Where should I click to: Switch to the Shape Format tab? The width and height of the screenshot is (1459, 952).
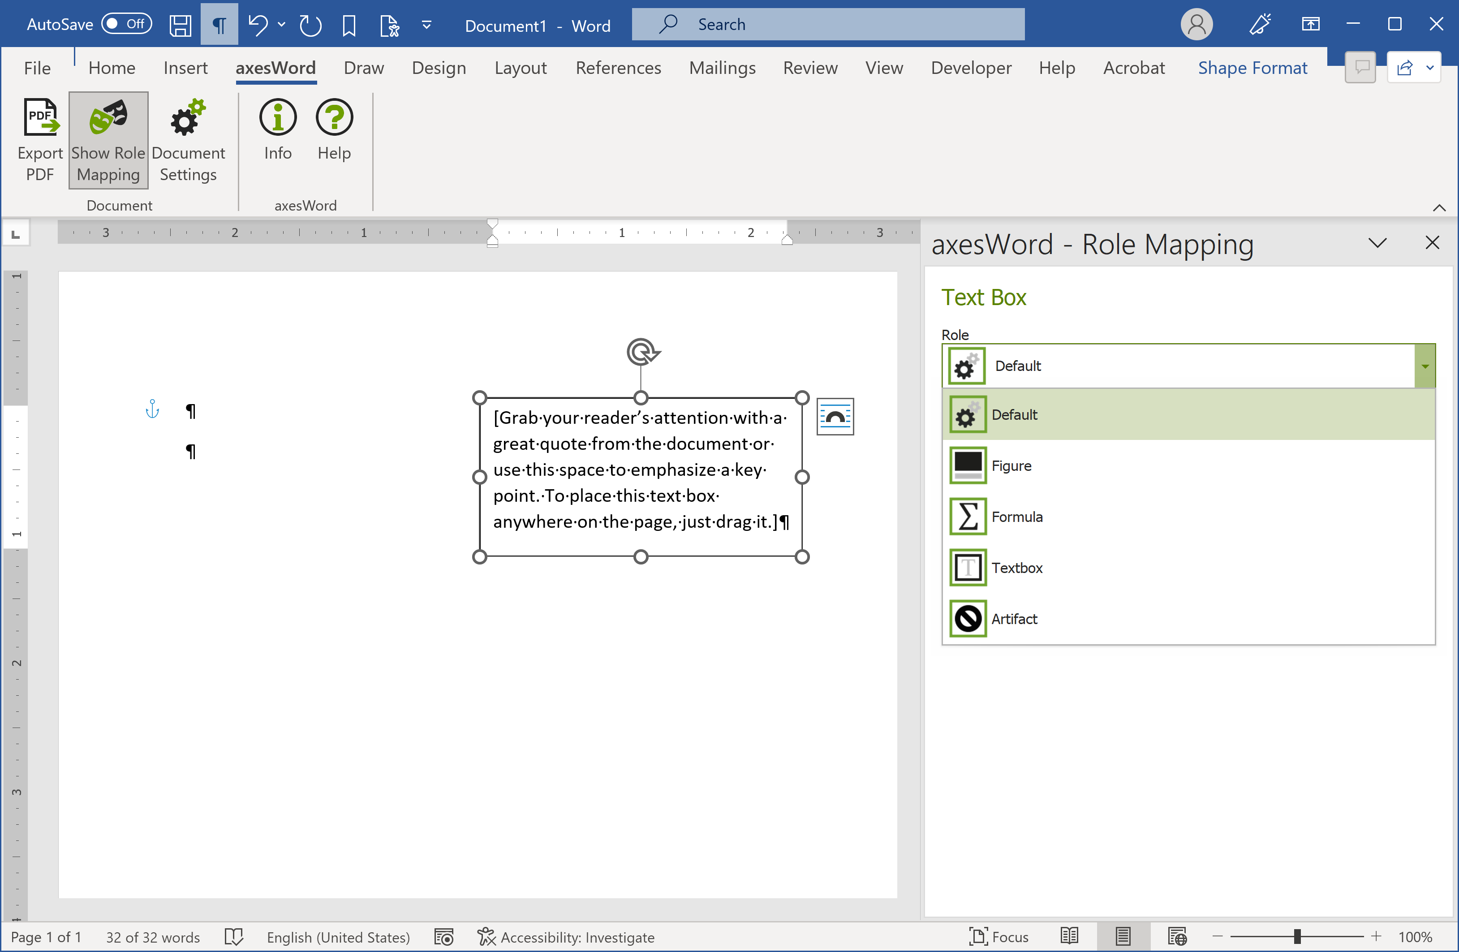[x=1252, y=68]
